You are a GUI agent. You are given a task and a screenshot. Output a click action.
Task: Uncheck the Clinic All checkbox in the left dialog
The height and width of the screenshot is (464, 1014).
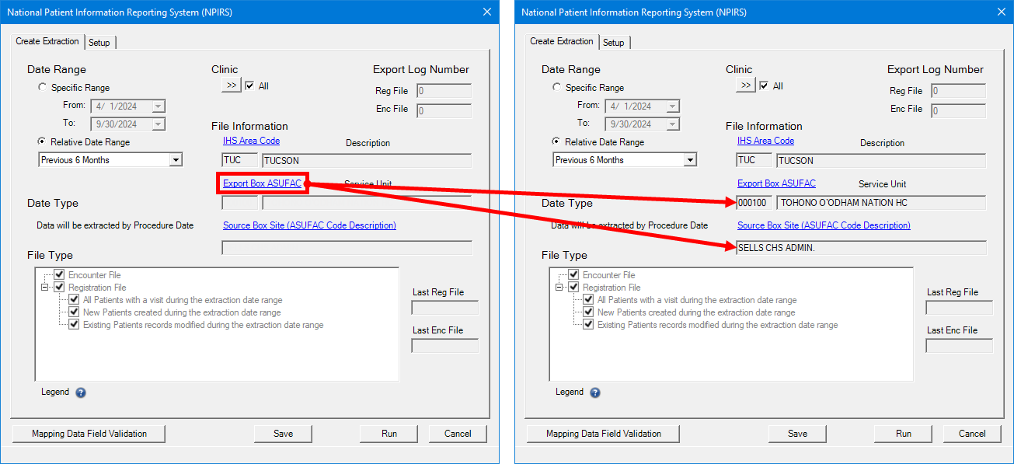point(249,85)
